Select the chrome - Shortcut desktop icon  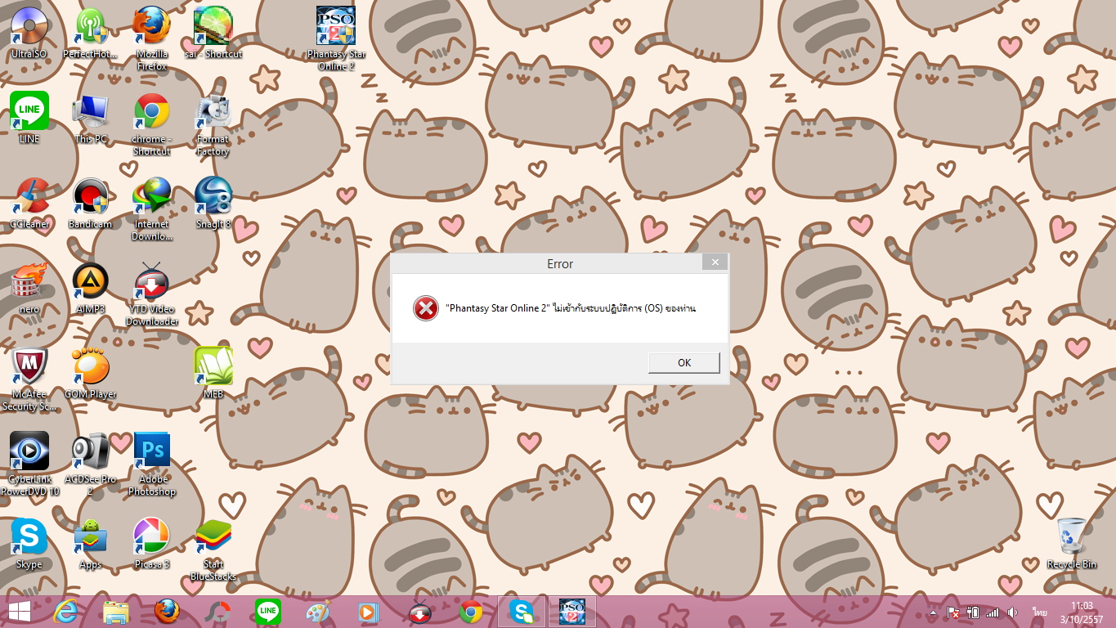point(152,123)
